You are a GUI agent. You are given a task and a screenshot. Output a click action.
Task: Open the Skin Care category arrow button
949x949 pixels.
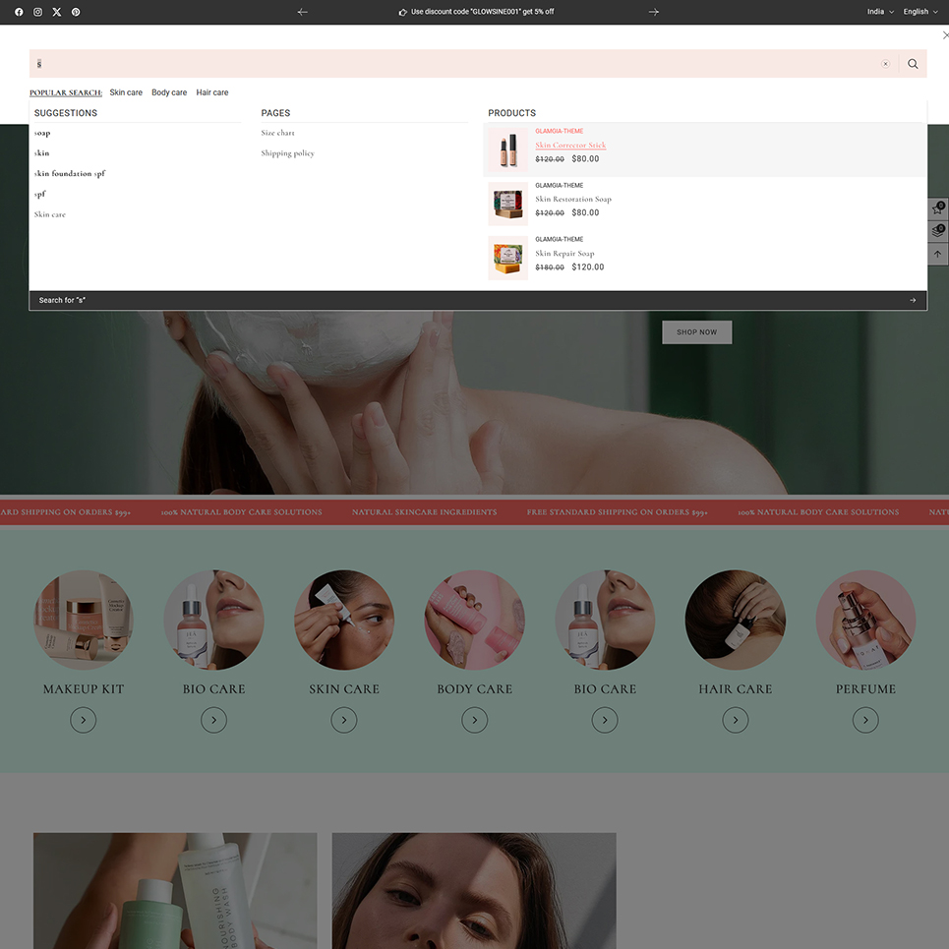344,721
